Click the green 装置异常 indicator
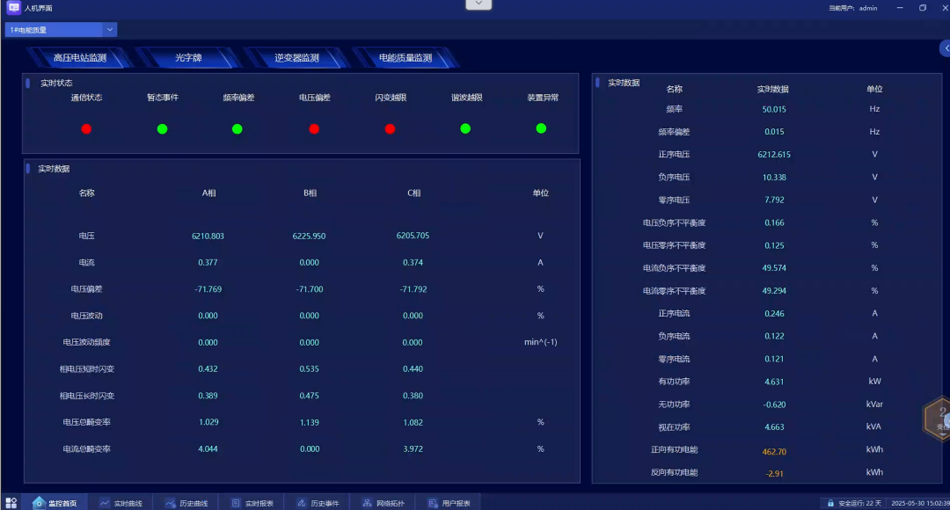The height and width of the screenshot is (510, 950). [x=541, y=128]
